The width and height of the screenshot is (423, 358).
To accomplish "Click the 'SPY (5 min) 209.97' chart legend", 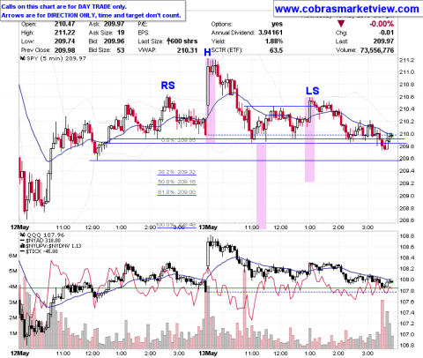I will tap(53, 58).
